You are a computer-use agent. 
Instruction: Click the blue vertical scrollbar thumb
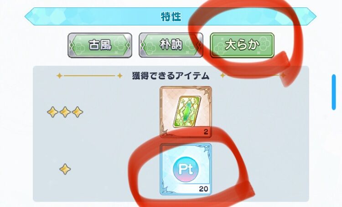(x=334, y=92)
